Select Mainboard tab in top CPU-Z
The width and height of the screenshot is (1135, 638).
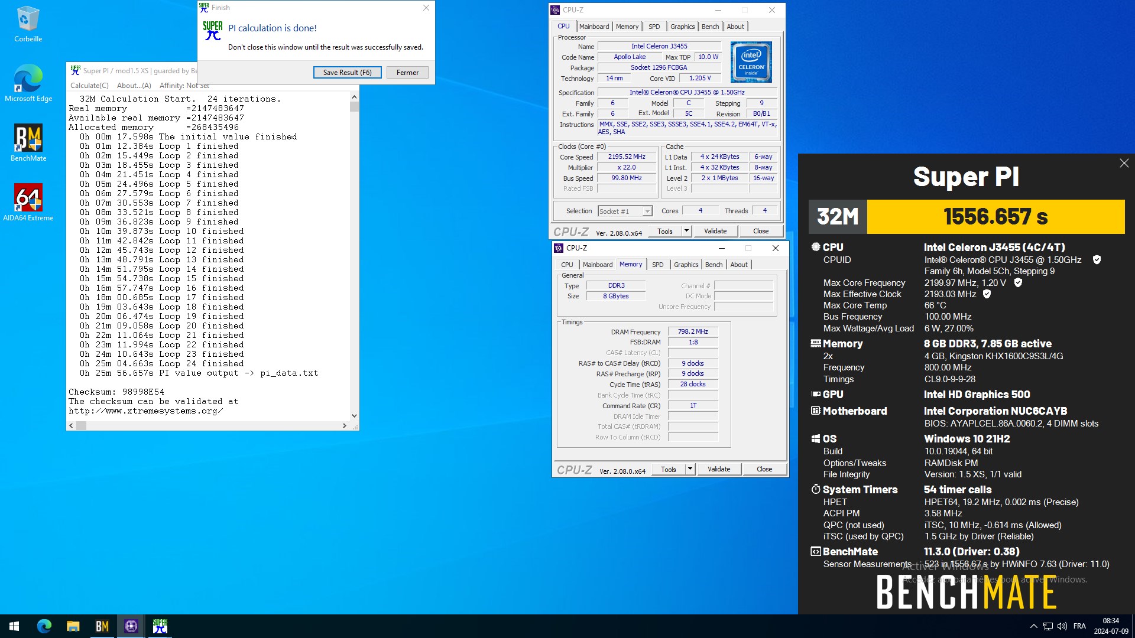(594, 27)
